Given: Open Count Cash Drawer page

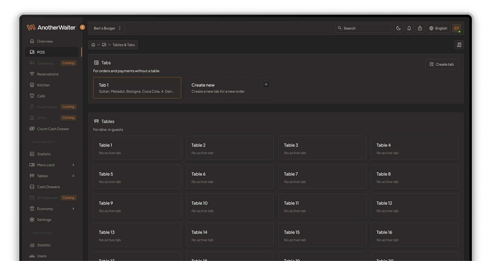Looking at the screenshot, I should click(x=52, y=129).
